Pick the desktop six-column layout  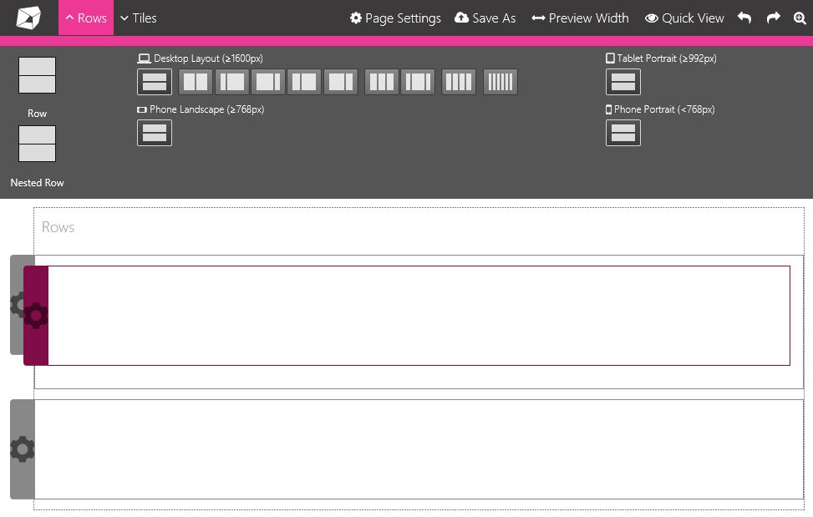501,82
